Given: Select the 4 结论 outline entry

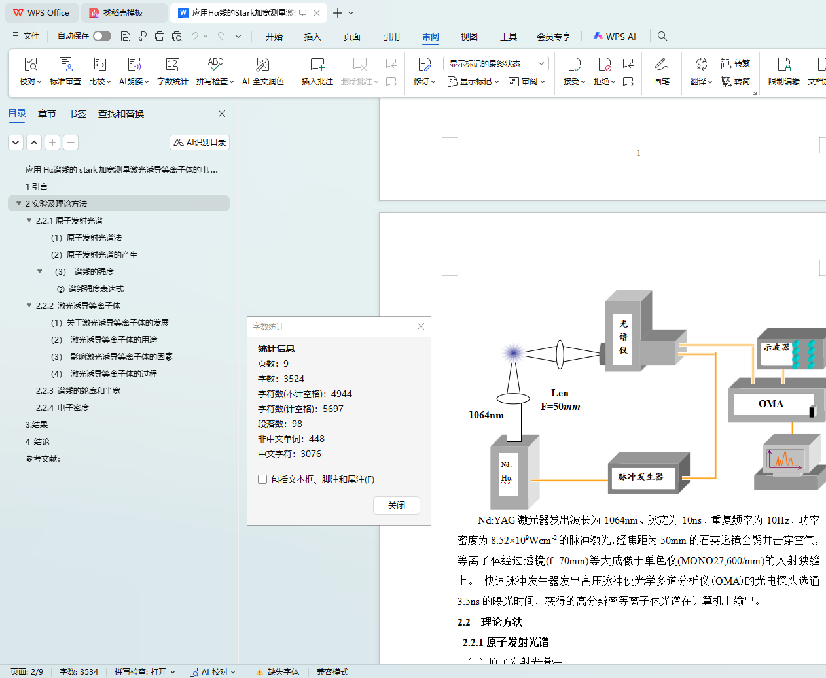Looking at the screenshot, I should point(37,441).
